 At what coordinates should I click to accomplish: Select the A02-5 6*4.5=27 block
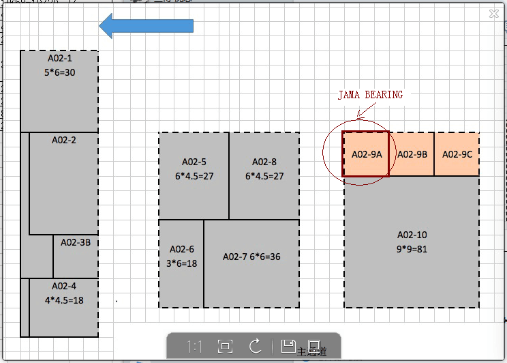pyautogui.click(x=194, y=176)
